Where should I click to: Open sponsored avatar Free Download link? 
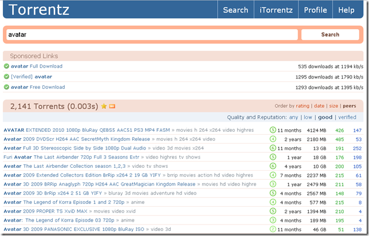pos(38,87)
